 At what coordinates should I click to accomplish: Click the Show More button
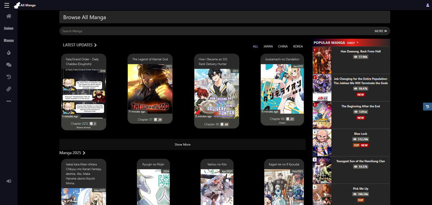182,144
